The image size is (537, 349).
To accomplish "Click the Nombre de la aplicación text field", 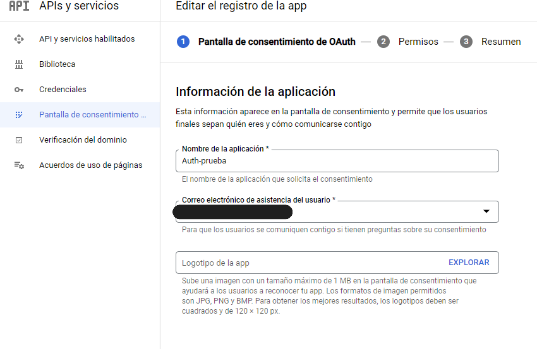I will [x=337, y=162].
